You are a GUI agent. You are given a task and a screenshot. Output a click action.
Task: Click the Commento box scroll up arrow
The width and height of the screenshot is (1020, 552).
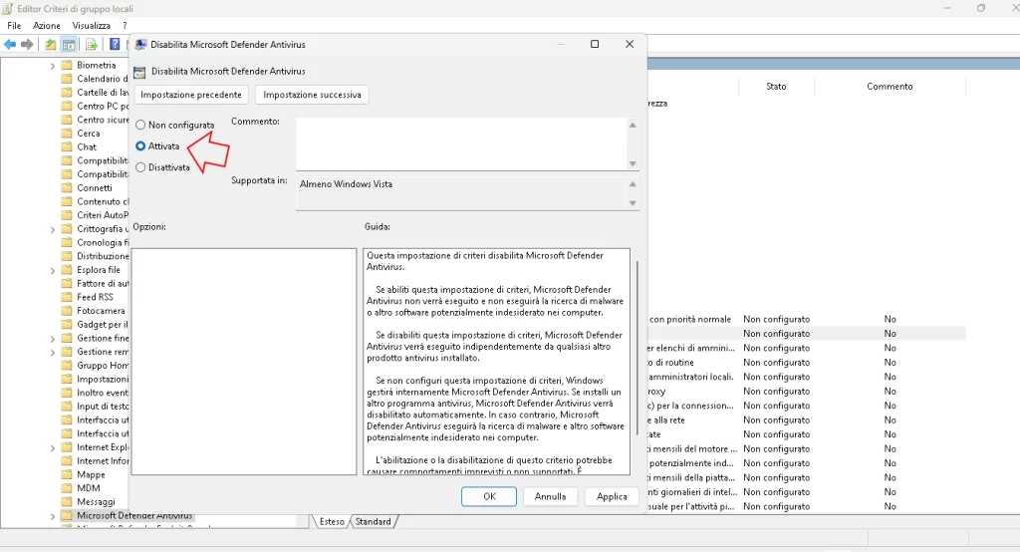(x=633, y=125)
